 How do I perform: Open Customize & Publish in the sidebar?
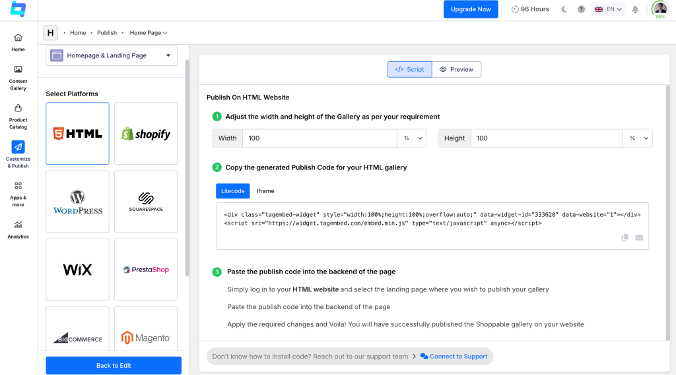tap(18, 154)
